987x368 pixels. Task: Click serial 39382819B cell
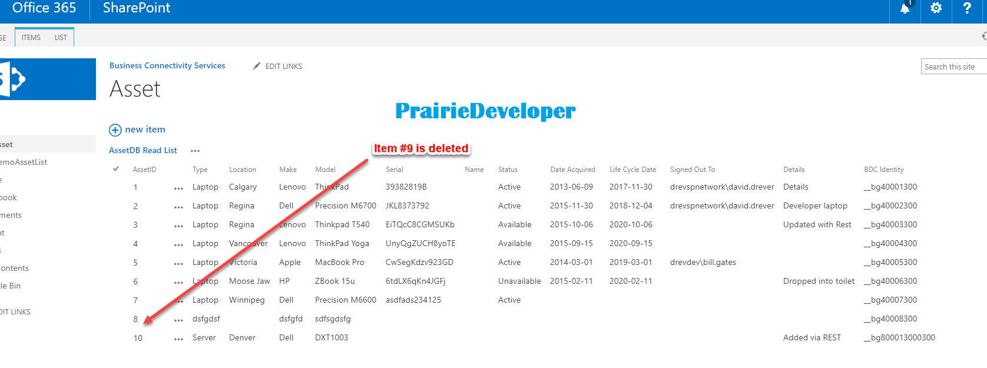coord(406,187)
